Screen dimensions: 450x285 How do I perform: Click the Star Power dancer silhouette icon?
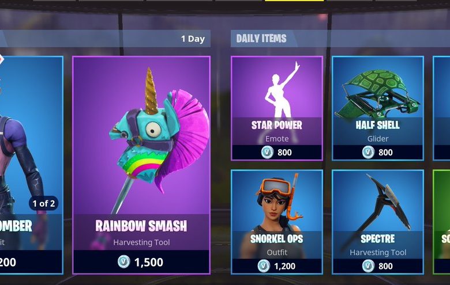pyautogui.click(x=281, y=90)
